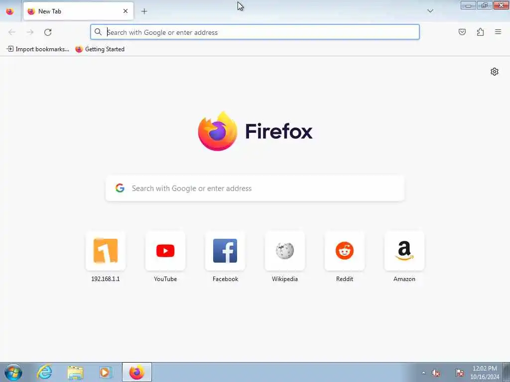
Task: Open the Amazon shortcut tile
Action: coord(404,251)
